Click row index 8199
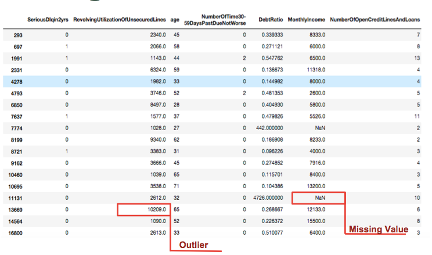This screenshot has width=432, height=255. (16, 140)
